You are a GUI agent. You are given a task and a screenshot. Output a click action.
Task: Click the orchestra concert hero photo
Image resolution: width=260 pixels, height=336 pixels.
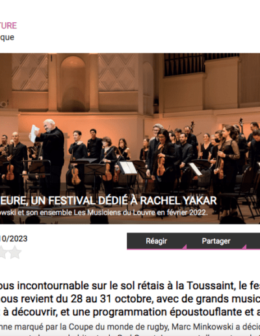pyautogui.click(x=130, y=139)
